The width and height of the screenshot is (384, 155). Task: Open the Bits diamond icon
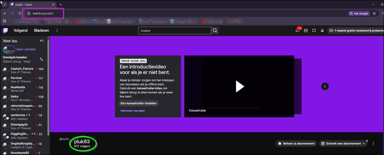point(322,31)
